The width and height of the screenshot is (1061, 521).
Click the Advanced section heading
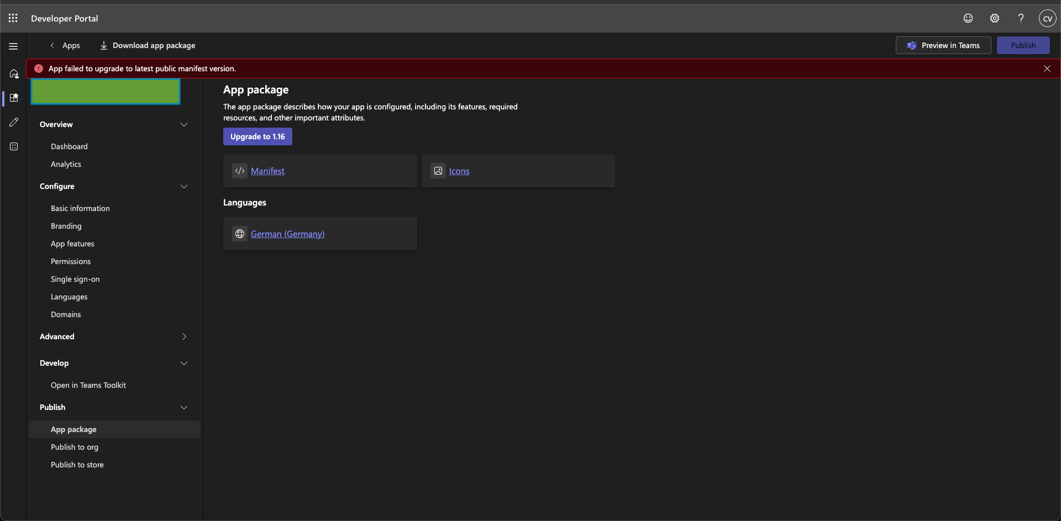[57, 336]
